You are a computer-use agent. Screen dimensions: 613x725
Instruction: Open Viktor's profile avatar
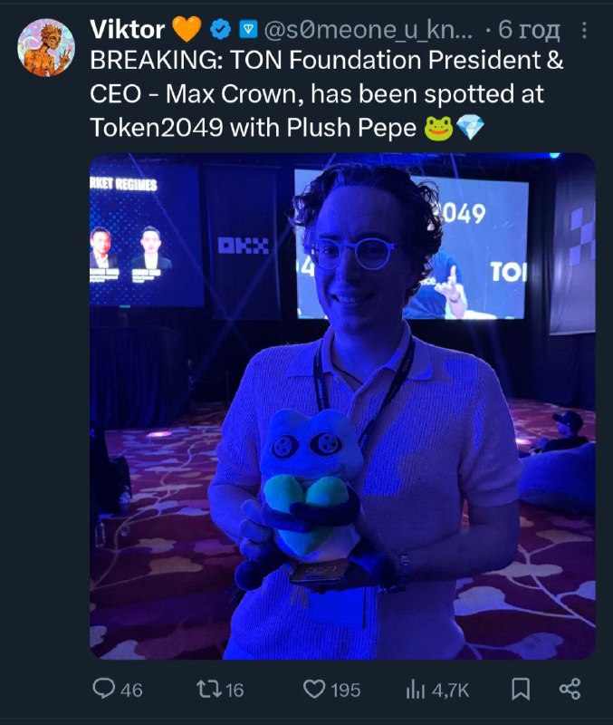click(x=46, y=48)
